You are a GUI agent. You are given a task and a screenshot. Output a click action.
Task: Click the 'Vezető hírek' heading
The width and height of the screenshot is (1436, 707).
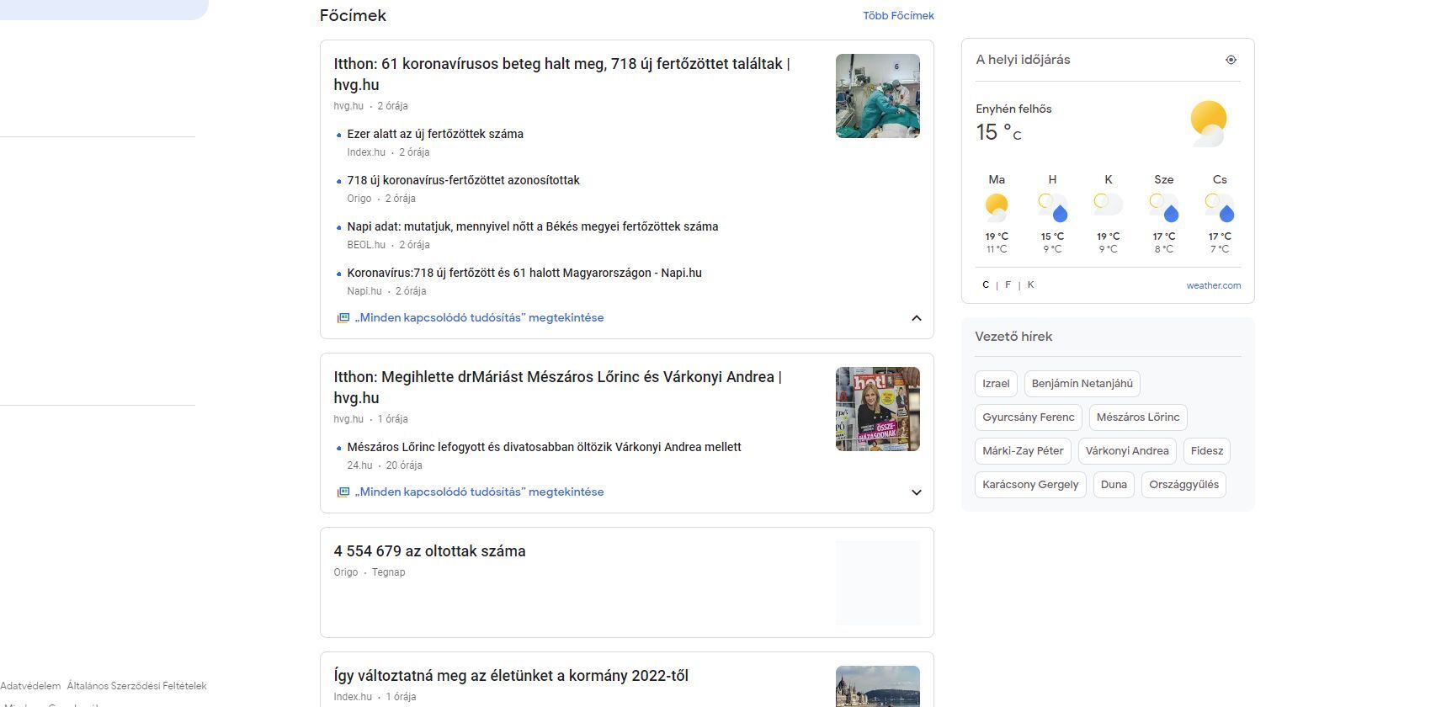click(1013, 337)
